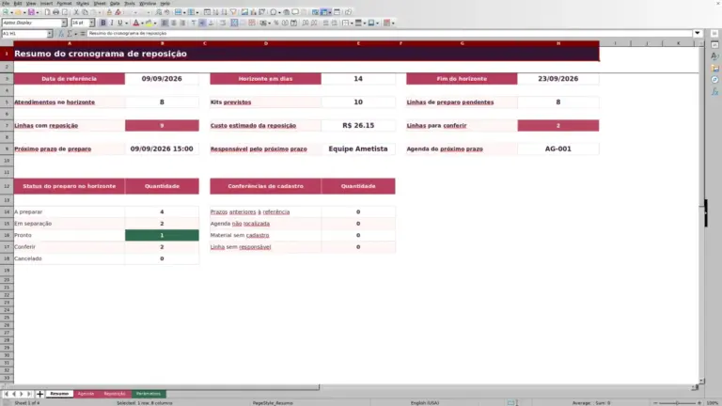Add a new sheet with plus button
The image size is (722, 406).
[39, 394]
